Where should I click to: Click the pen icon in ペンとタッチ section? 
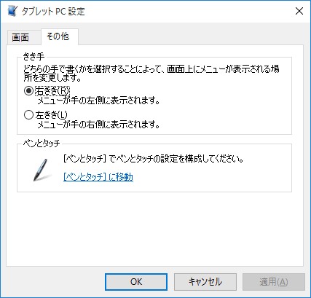click(42, 170)
